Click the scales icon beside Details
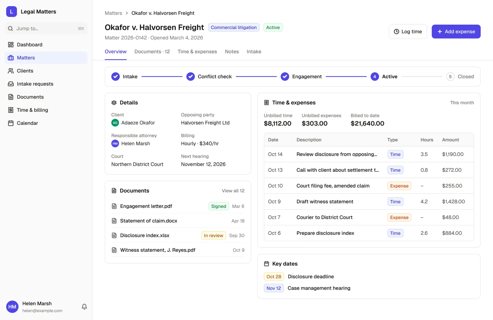Viewport: 493px width, 320px height. [x=114, y=103]
